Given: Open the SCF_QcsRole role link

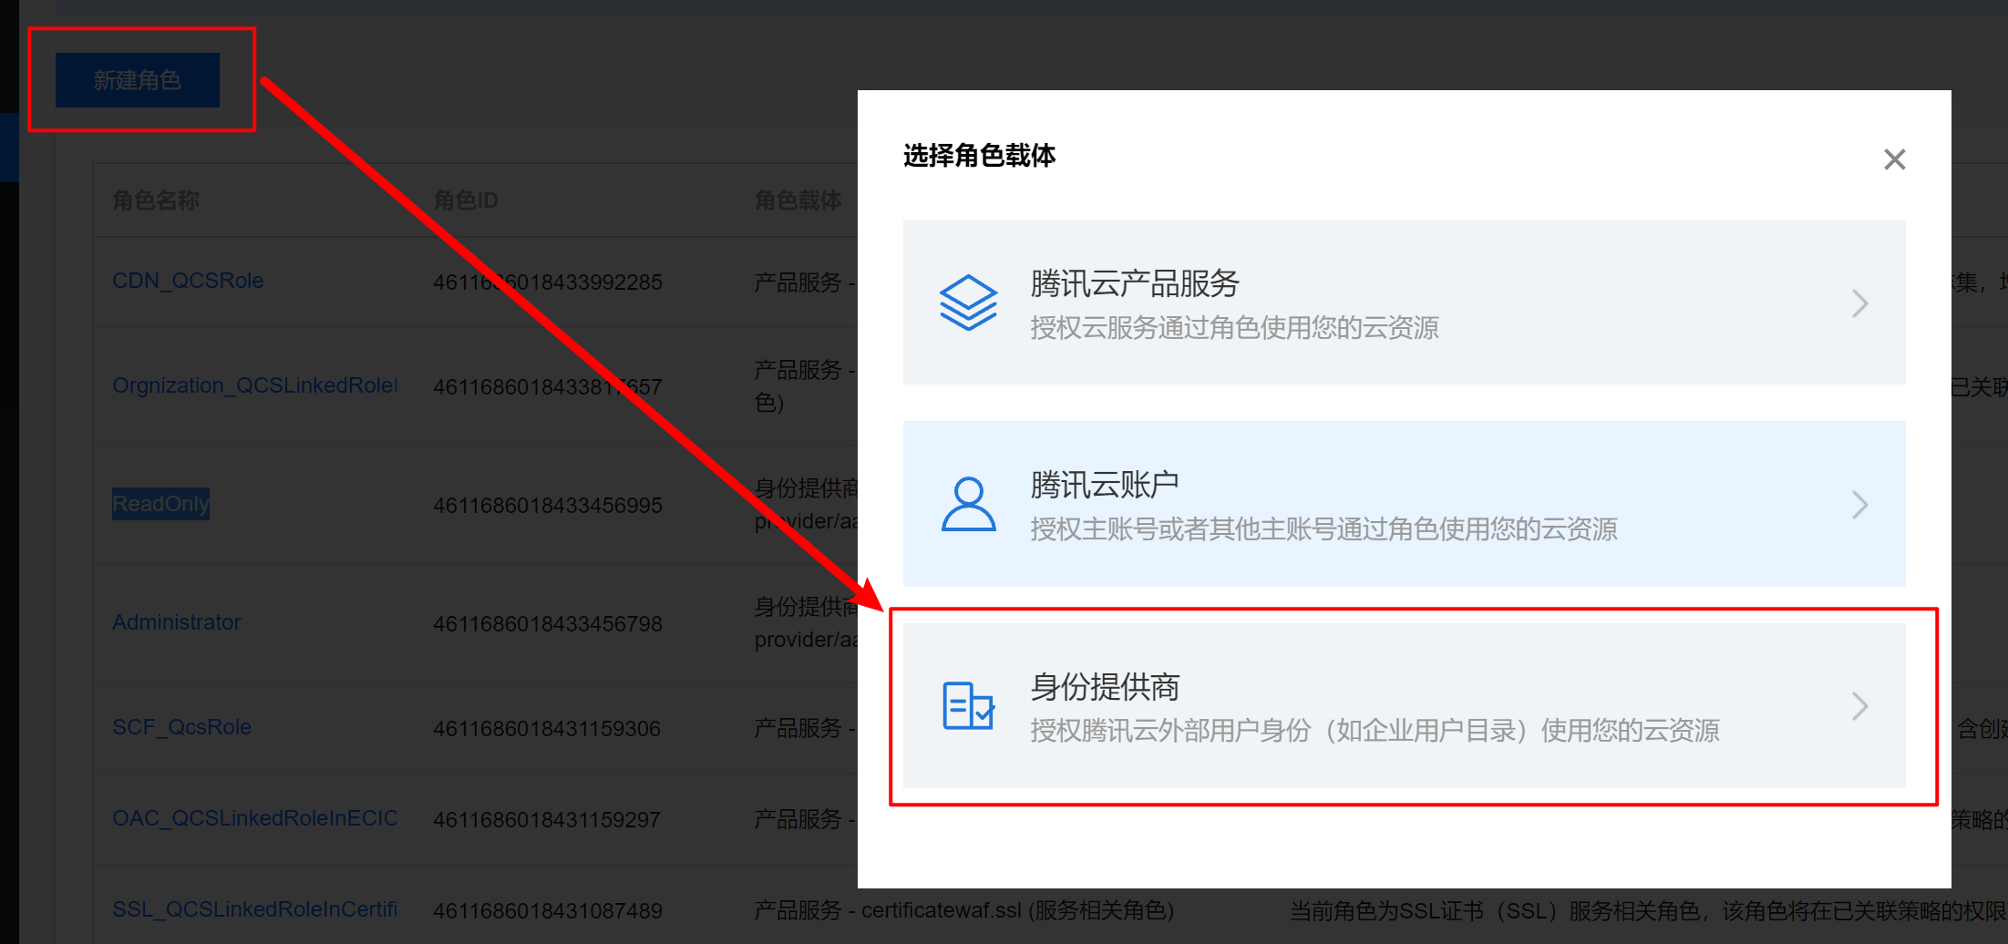Looking at the screenshot, I should (181, 727).
